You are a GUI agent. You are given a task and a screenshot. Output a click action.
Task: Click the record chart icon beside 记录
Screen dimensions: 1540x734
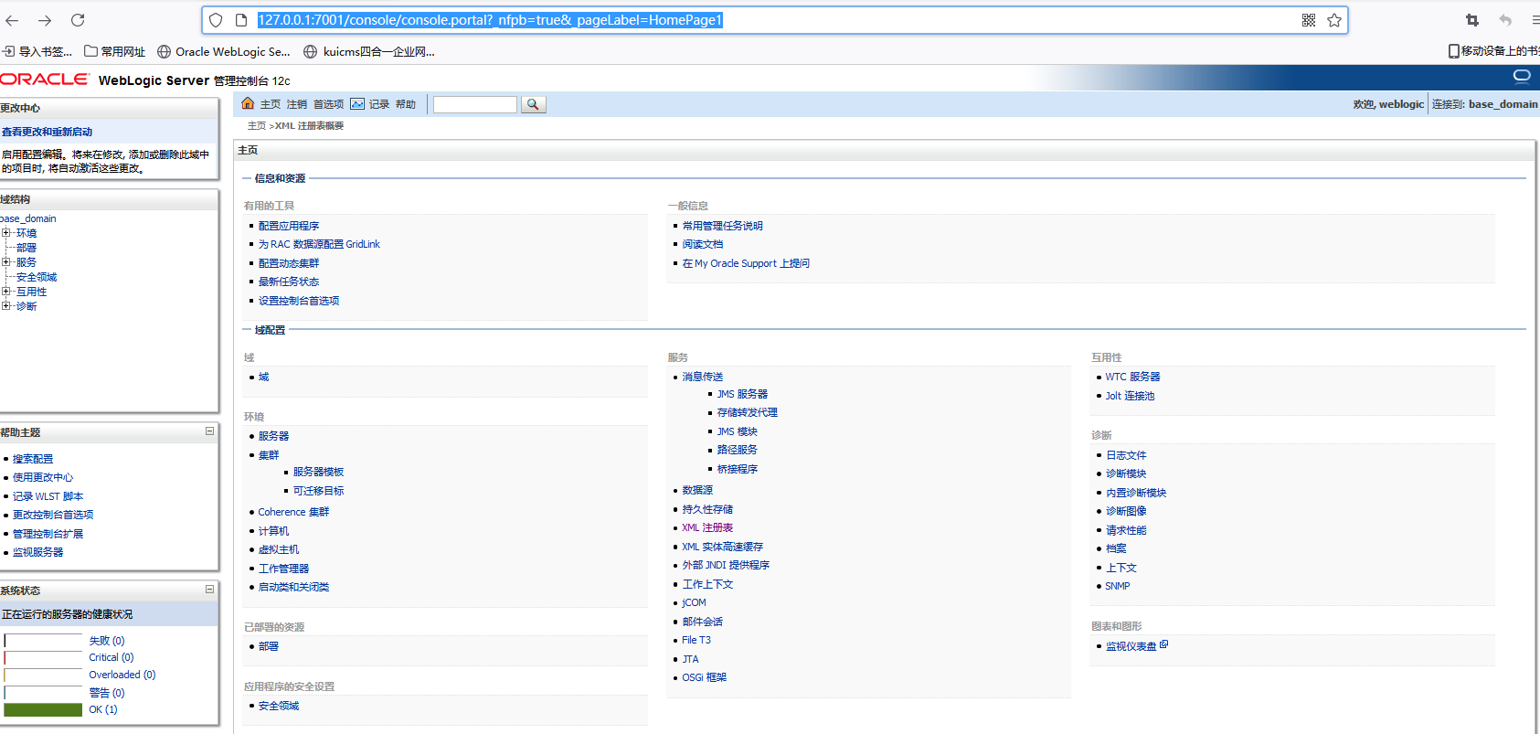[357, 103]
